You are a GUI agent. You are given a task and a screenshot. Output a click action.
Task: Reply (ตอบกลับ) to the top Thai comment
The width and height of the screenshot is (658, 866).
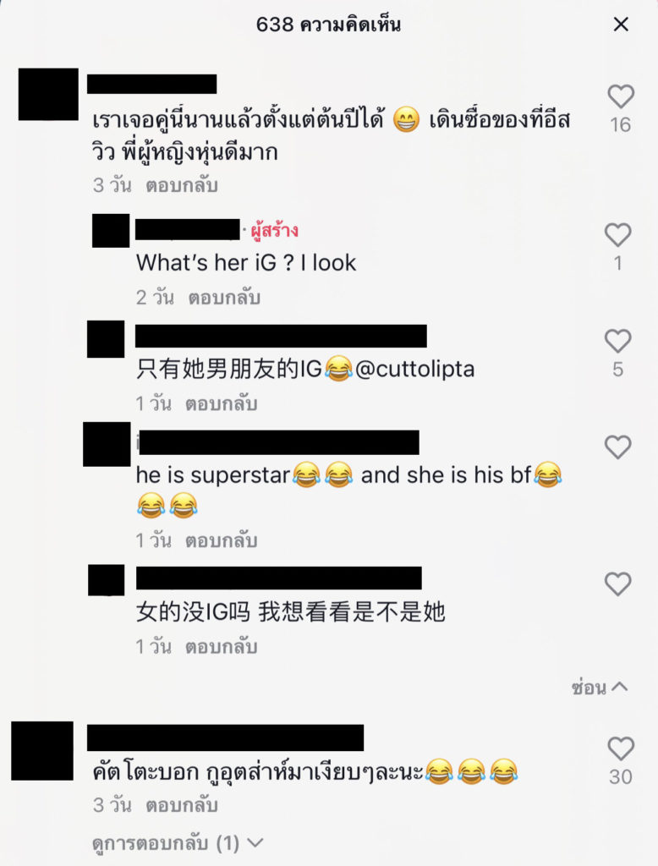pos(181,185)
